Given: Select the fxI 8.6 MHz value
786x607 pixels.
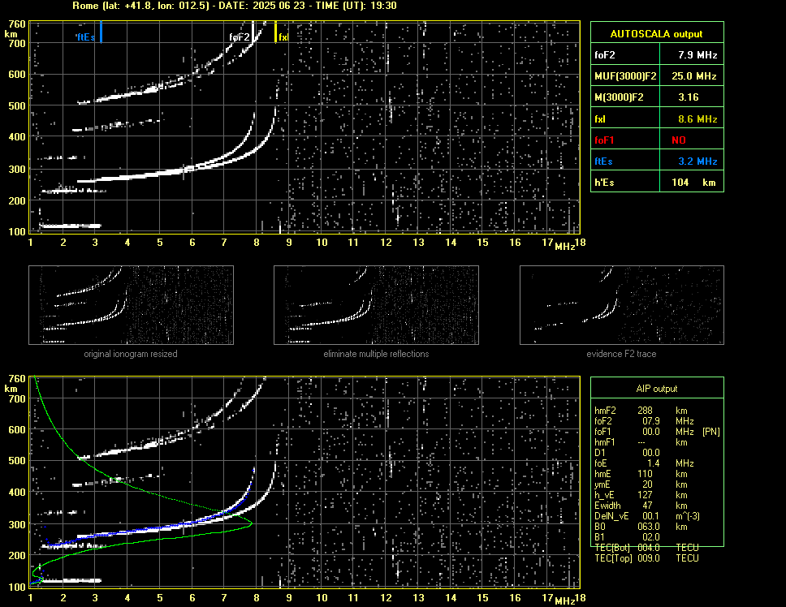Looking at the screenshot, I should pyautogui.click(x=697, y=119).
